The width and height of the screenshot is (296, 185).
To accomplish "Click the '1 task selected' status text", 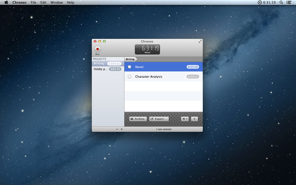I will coord(164,129).
